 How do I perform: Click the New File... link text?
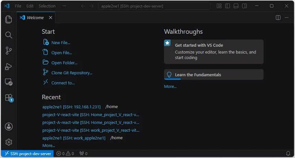pos(61,43)
